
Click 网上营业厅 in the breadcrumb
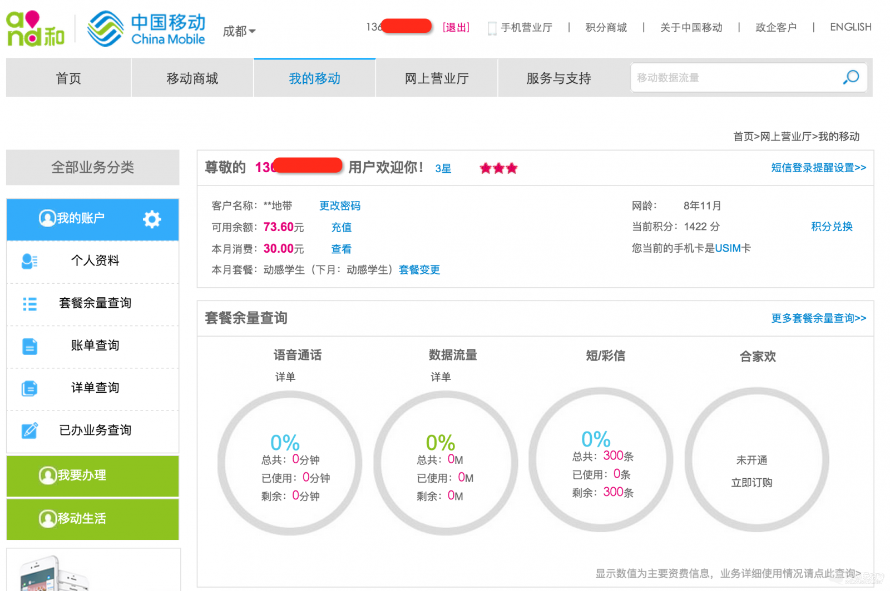pos(785,137)
